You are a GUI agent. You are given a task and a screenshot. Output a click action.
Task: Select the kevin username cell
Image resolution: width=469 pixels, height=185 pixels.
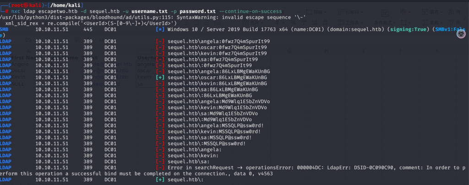tap(144, 77)
